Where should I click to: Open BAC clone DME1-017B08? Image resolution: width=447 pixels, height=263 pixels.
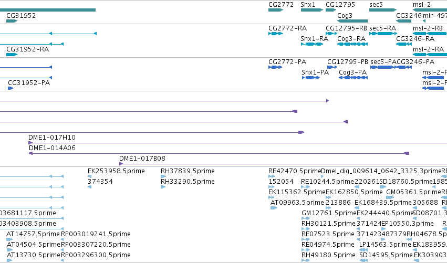pyautogui.click(x=142, y=159)
